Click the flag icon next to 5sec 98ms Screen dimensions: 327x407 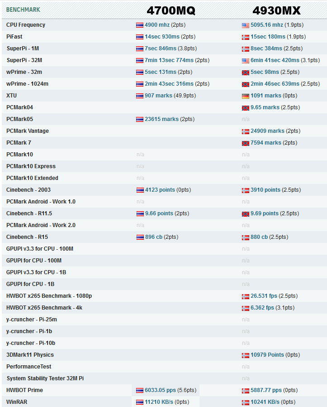(x=246, y=73)
